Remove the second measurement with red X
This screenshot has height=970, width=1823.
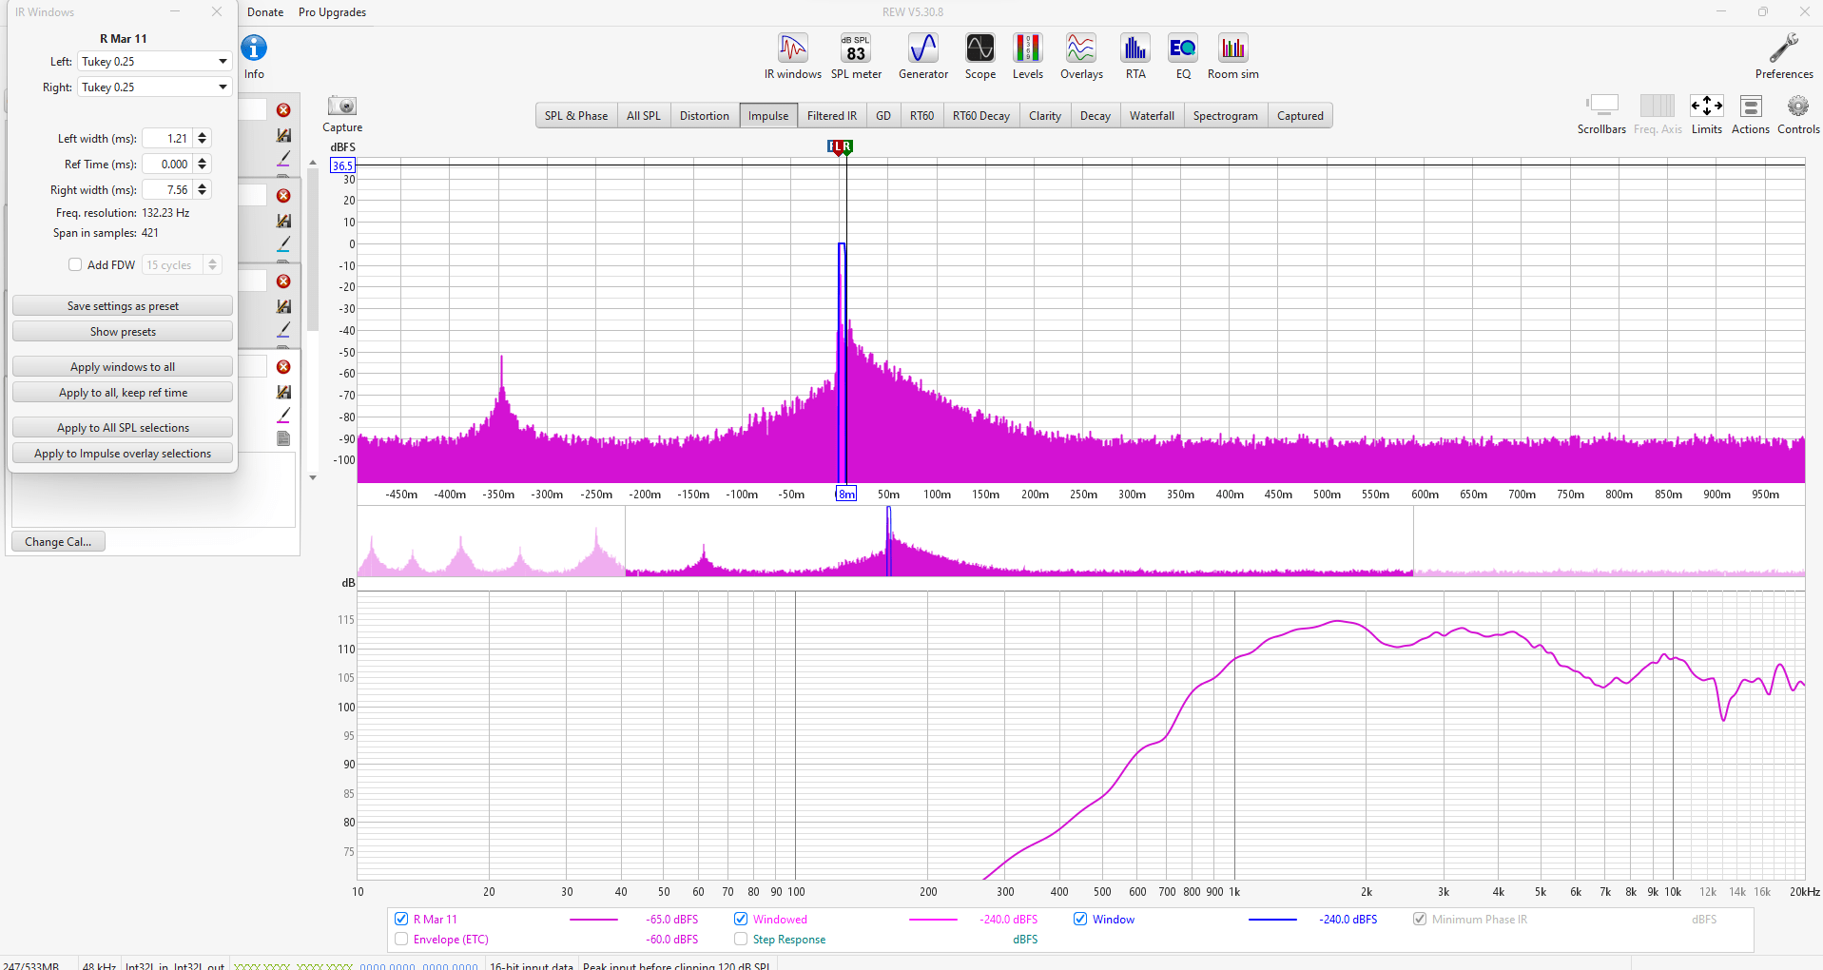point(283,196)
